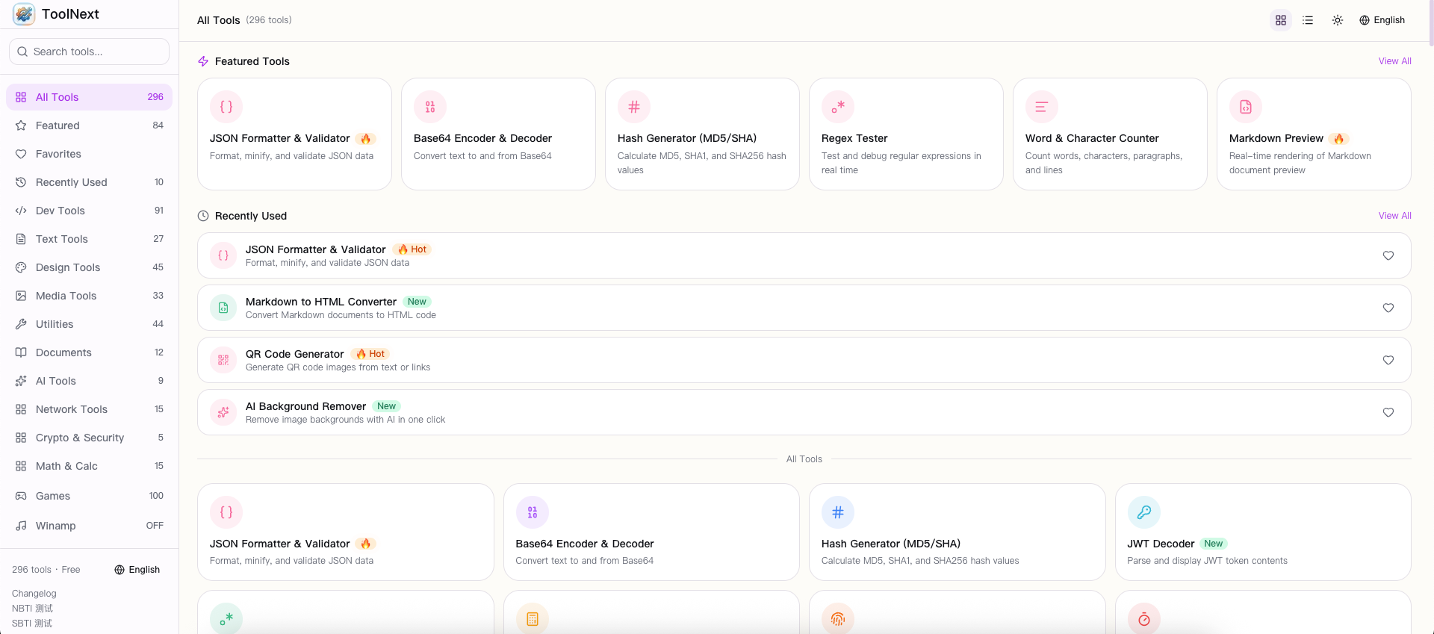Open the NBTI 测试 link
The width and height of the screenshot is (1434, 634).
point(32,609)
